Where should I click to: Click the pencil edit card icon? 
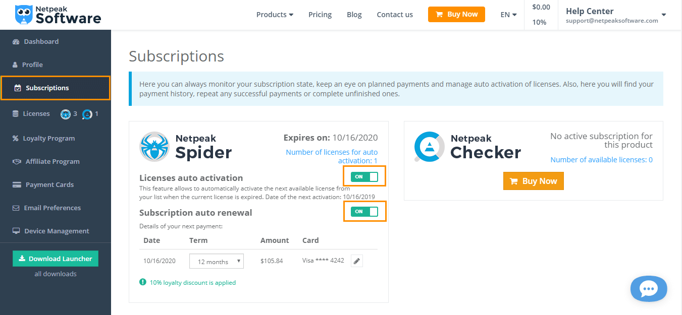pos(357,261)
